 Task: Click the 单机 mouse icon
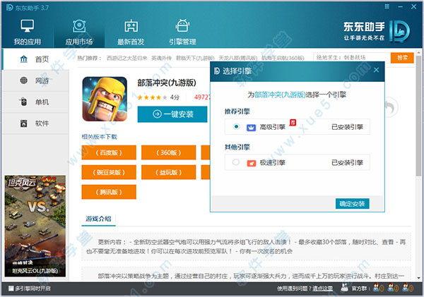tap(23, 102)
